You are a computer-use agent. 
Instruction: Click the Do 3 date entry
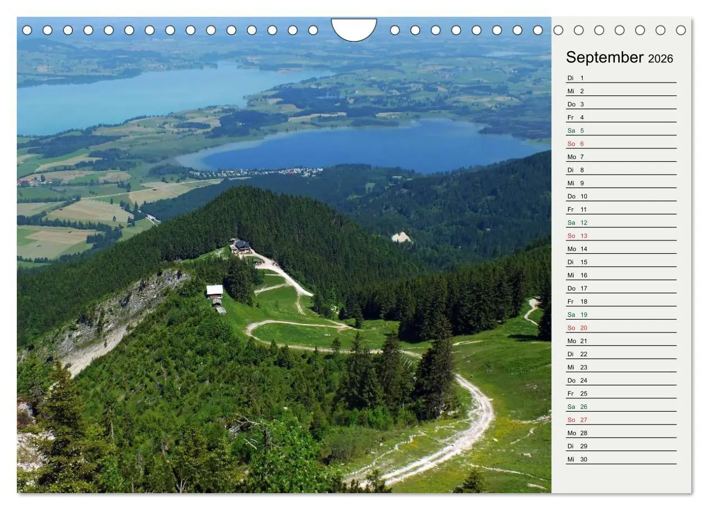(576, 103)
